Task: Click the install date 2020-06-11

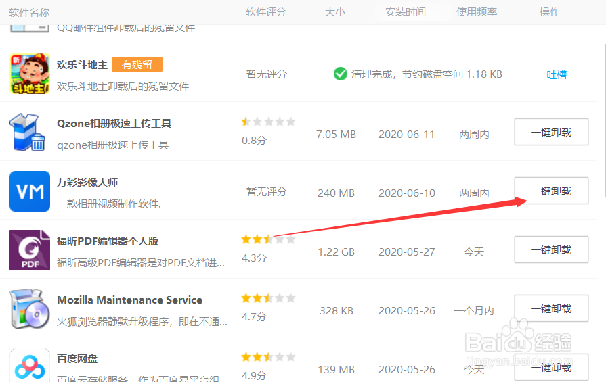Action: click(406, 135)
